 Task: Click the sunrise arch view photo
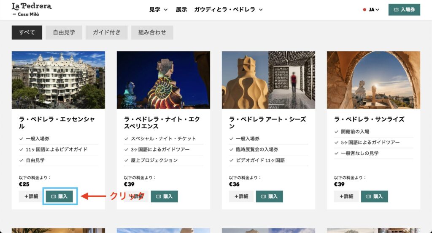coord(374,80)
